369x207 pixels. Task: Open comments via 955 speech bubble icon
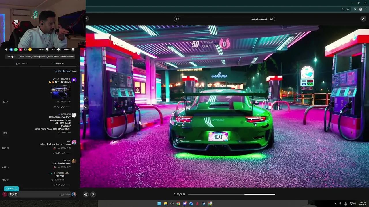[59, 49]
